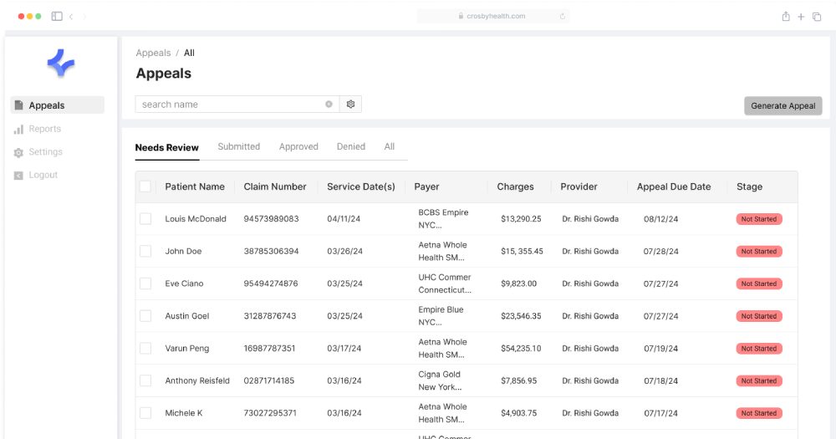Sort by Charges column header
The height and width of the screenshot is (439, 836).
515,186
